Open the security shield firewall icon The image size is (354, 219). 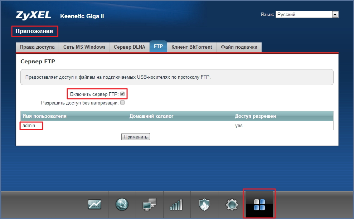click(x=204, y=204)
